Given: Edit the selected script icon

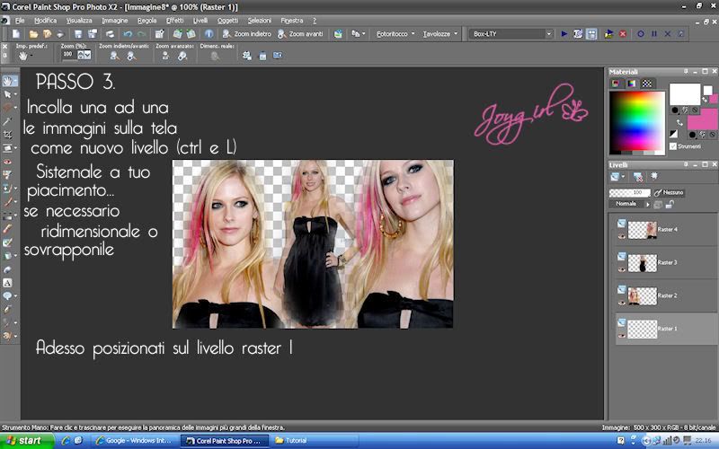Looking at the screenshot, I should click(578, 34).
